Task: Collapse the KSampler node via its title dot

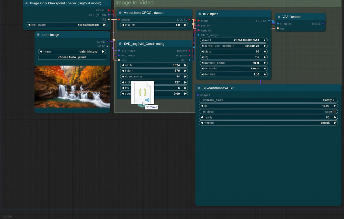Action: (200, 14)
